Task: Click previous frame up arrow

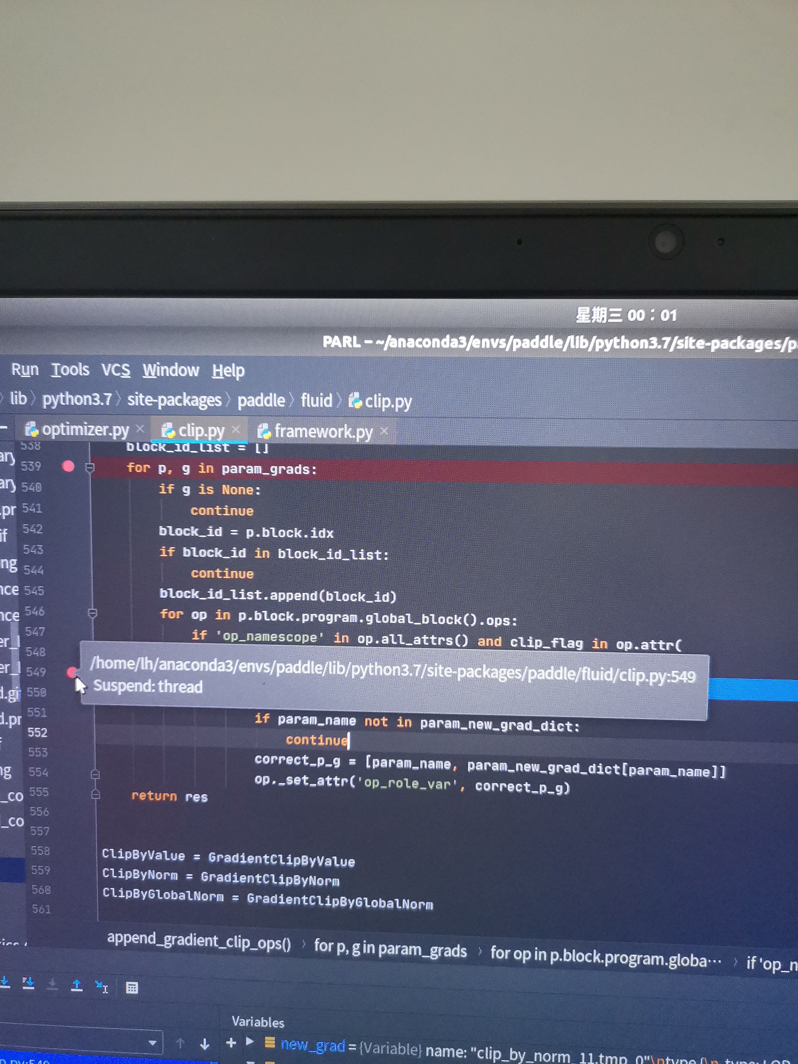Action: coord(180,1043)
